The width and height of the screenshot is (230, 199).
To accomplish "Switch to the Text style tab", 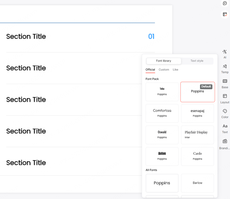I will pyautogui.click(x=197, y=61).
